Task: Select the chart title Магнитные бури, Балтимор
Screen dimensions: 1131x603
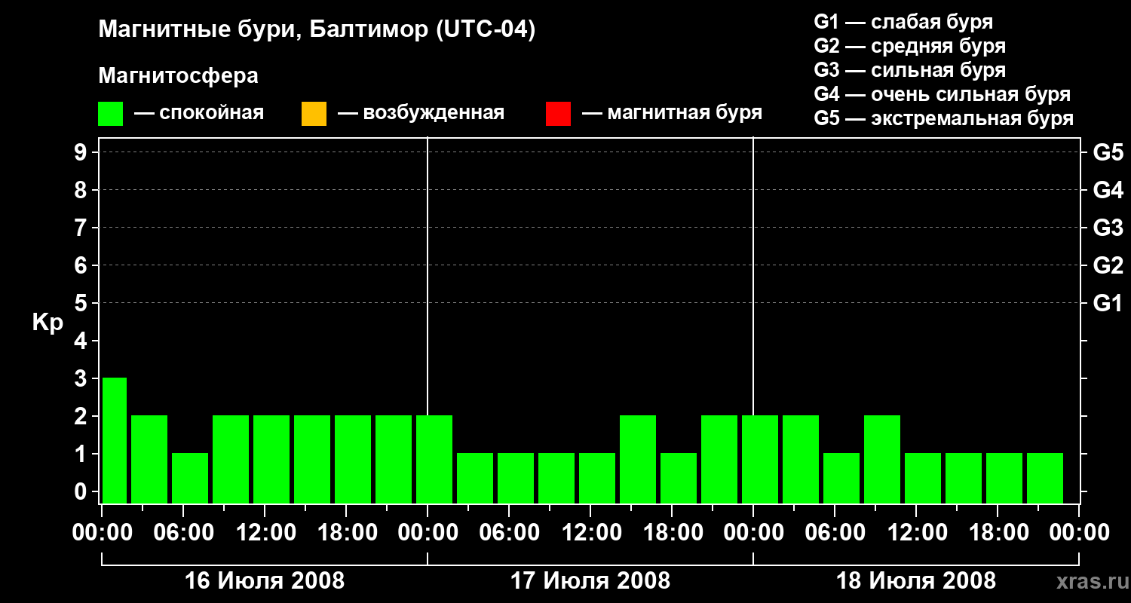Action: [x=317, y=30]
